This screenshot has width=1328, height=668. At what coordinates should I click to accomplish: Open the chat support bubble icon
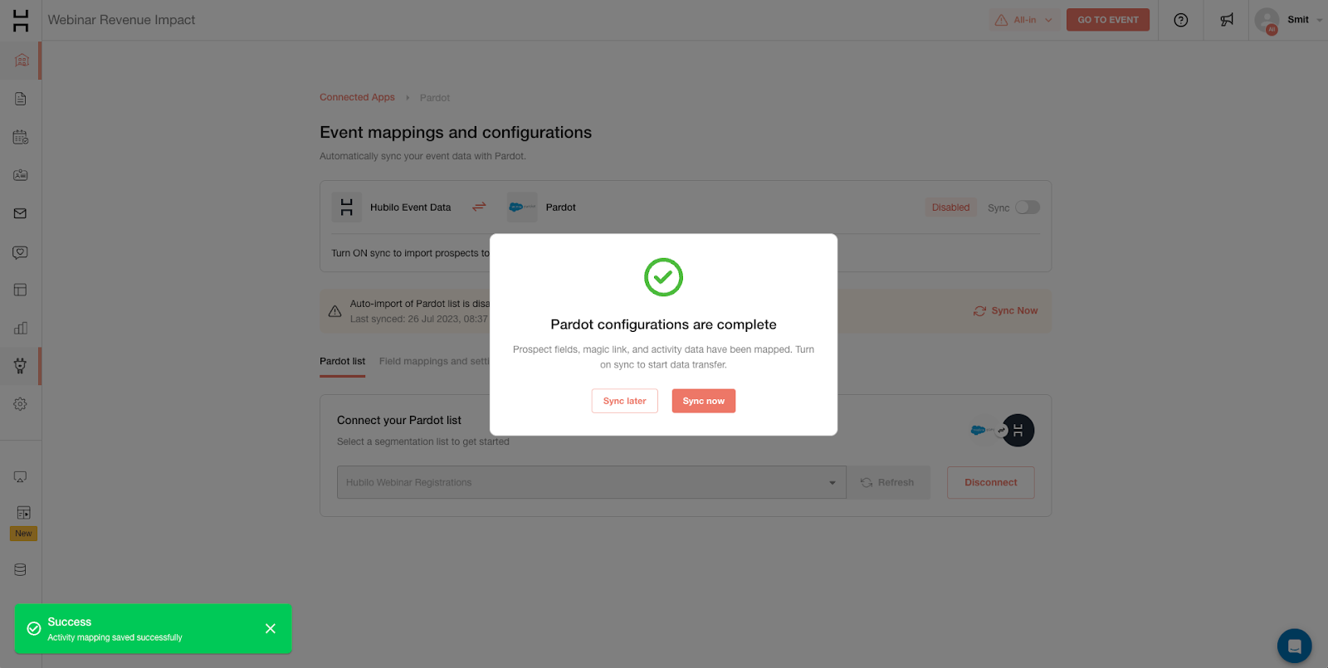pyautogui.click(x=1294, y=646)
